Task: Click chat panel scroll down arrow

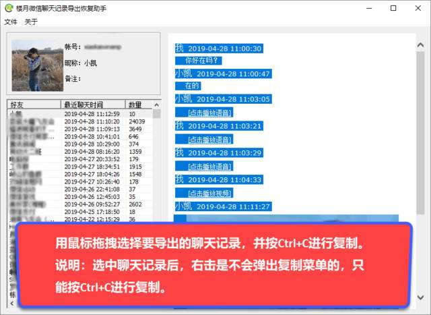Action: point(420,297)
